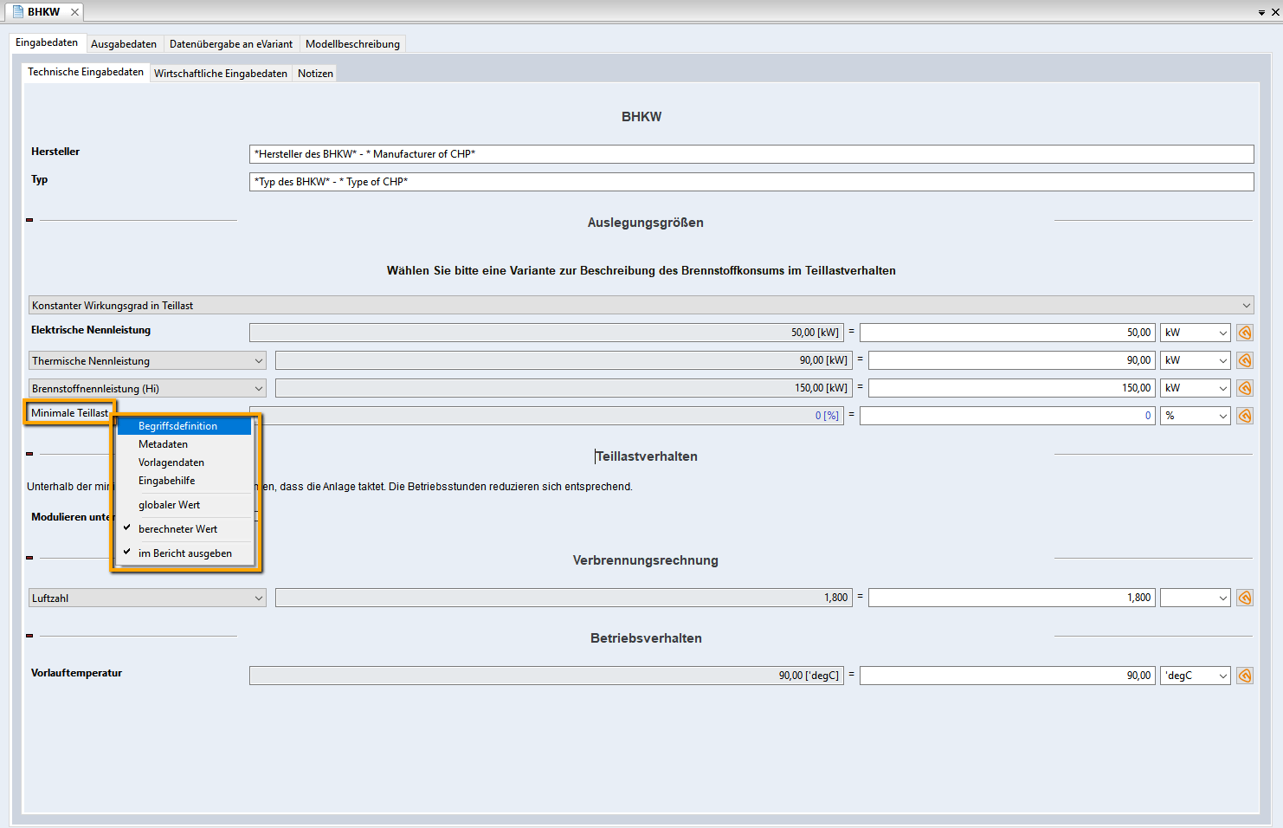
Task: Click orange icon at end of Luftzahl row
Action: click(x=1245, y=598)
